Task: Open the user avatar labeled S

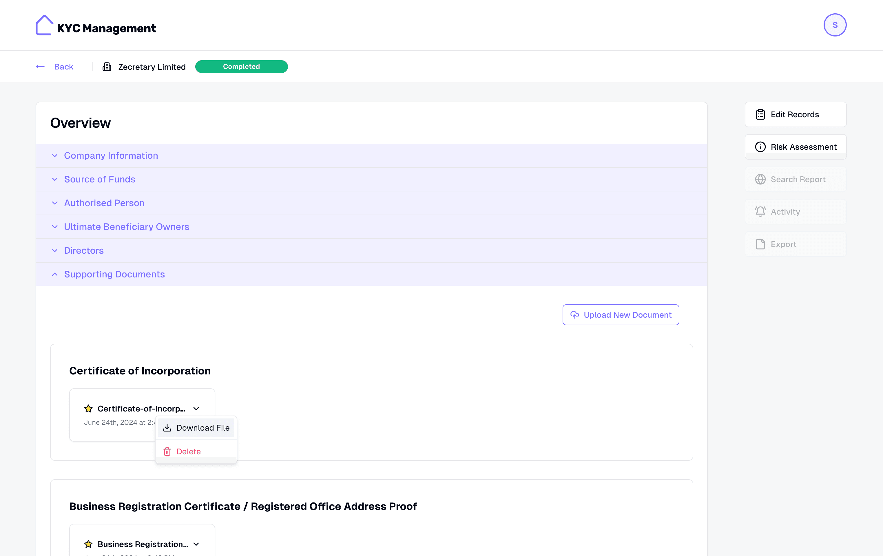Action: click(x=835, y=25)
